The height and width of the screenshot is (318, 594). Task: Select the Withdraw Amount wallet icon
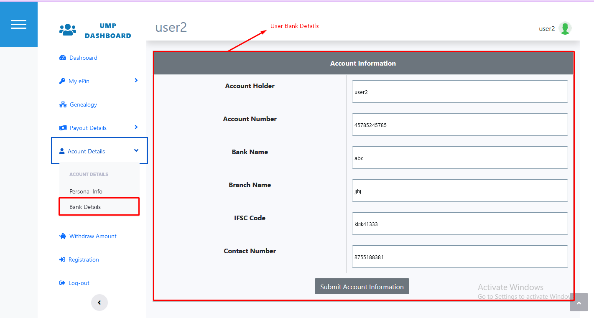point(63,236)
